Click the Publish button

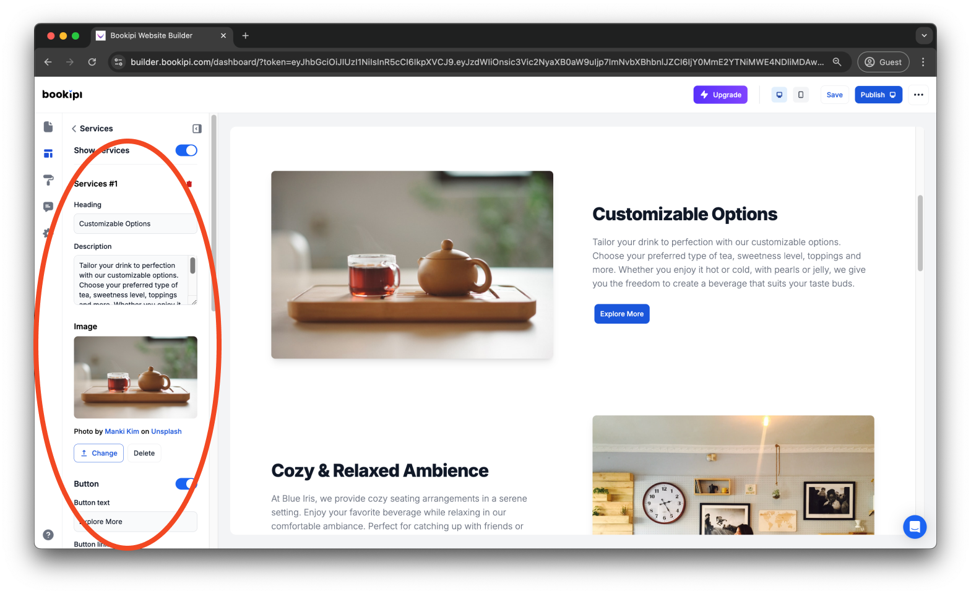[878, 95]
